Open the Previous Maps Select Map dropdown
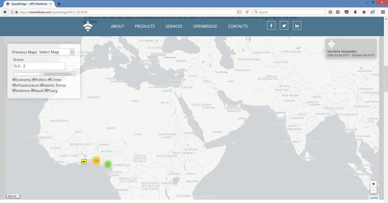388x203 pixels. point(56,52)
